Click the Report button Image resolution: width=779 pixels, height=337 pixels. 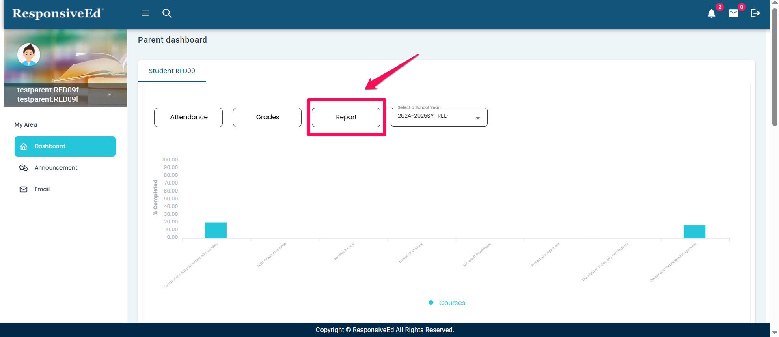click(x=346, y=117)
